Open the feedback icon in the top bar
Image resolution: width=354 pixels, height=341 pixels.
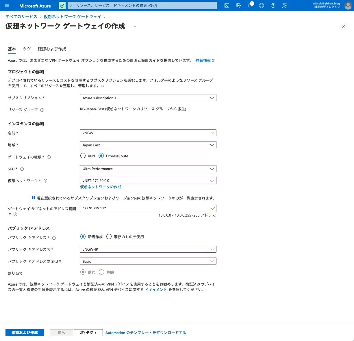pos(285,5)
